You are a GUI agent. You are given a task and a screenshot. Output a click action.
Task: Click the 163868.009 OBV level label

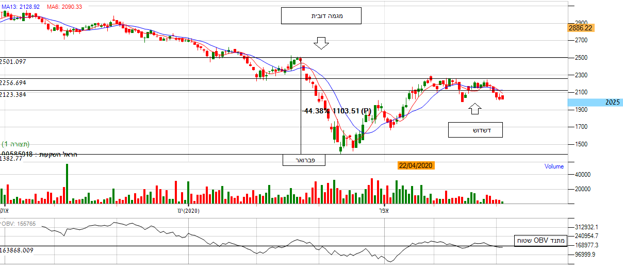[x=18, y=250]
